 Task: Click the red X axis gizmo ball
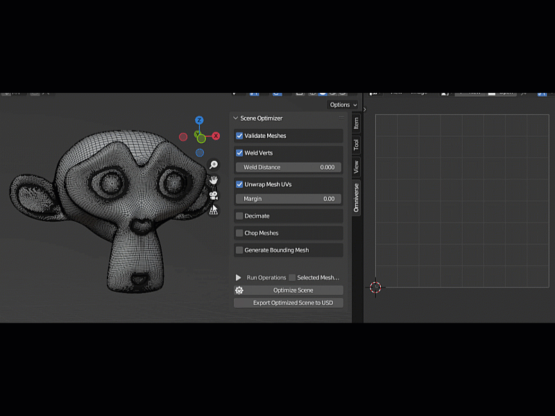point(216,136)
